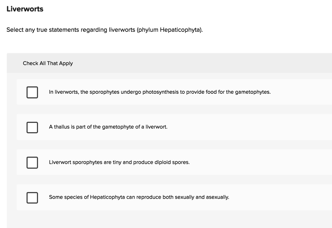Click the word 'thallus' in the second option
Viewport: 332px width, 228px height.
[62, 127]
